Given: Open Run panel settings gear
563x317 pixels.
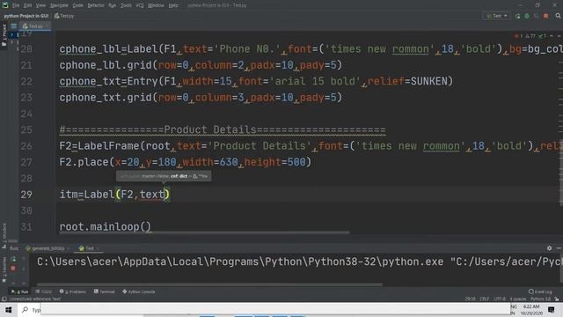Looking at the screenshot, I should coord(549,248).
